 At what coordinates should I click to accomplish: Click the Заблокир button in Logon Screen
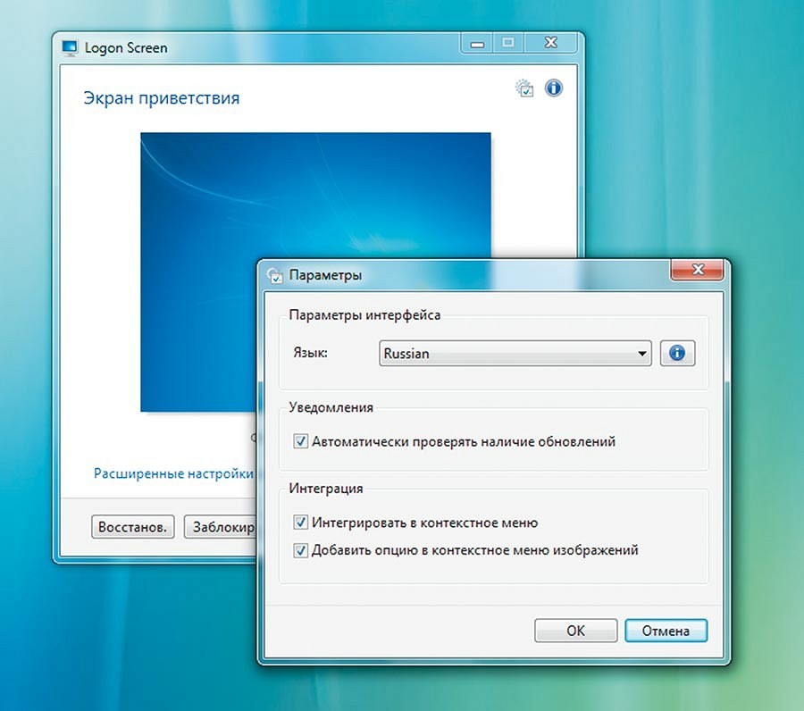(221, 527)
